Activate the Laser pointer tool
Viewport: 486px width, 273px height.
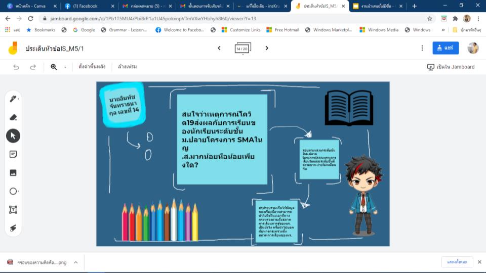(13, 228)
